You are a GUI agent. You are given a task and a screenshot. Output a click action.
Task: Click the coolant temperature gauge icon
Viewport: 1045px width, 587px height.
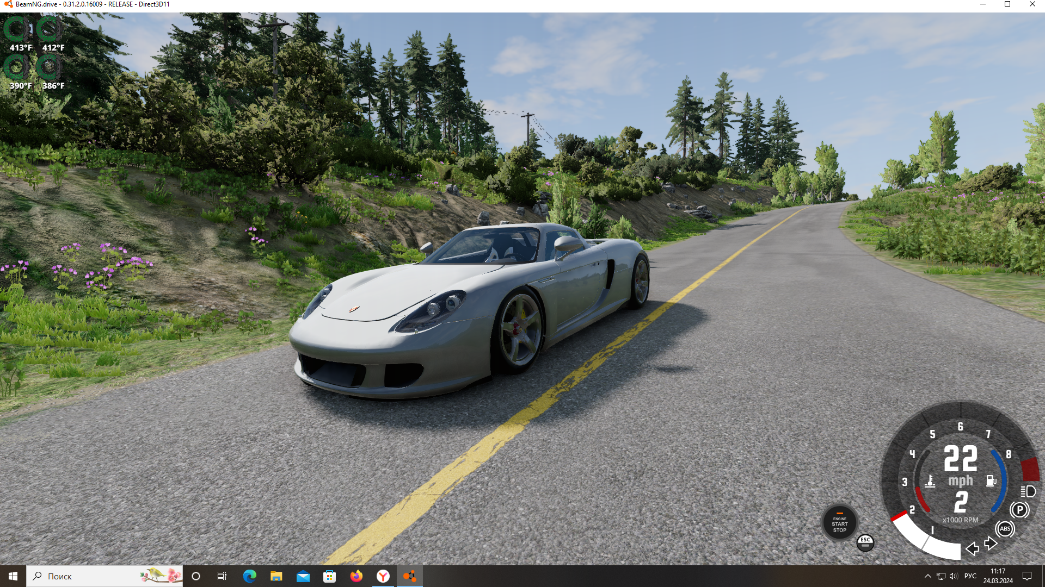(x=930, y=481)
